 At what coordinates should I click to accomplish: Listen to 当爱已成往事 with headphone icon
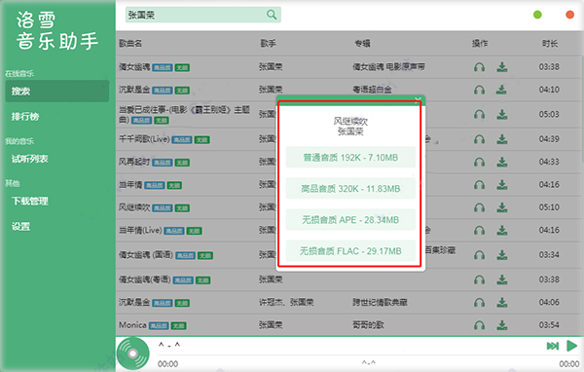coord(479,115)
